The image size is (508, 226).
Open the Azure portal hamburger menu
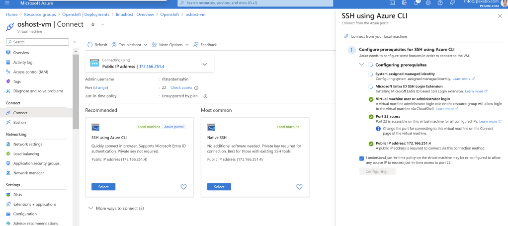(7, 3)
